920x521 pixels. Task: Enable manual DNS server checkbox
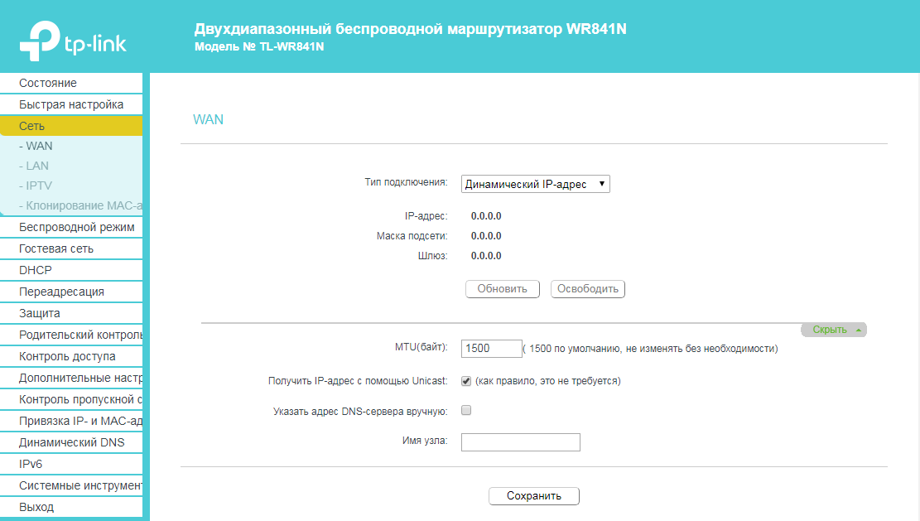coord(466,410)
